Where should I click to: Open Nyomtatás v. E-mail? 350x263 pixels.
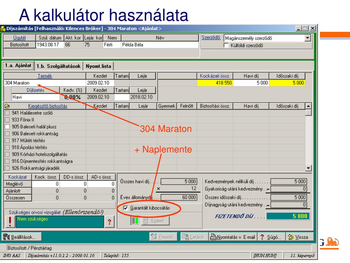pos(232,237)
